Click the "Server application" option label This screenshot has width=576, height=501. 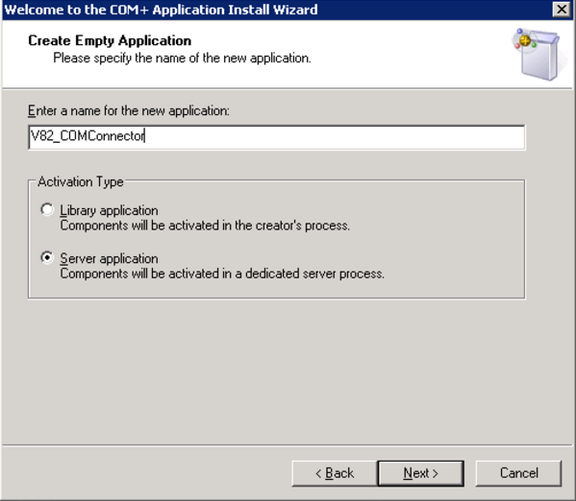(109, 258)
